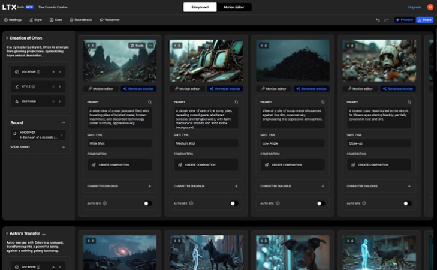
Task: Open the Medium Shot type dropdown
Action: tap(206, 143)
